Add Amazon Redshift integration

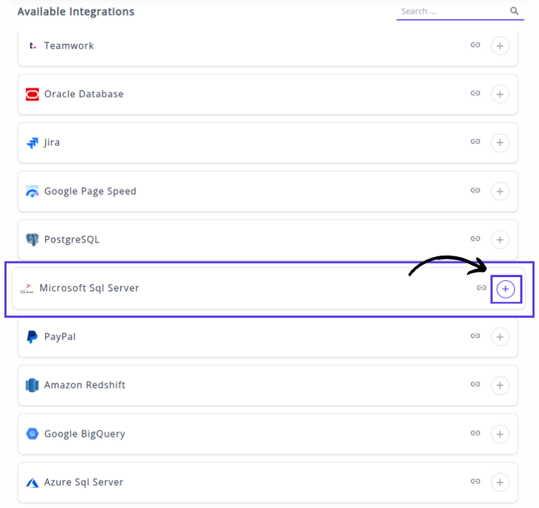500,385
